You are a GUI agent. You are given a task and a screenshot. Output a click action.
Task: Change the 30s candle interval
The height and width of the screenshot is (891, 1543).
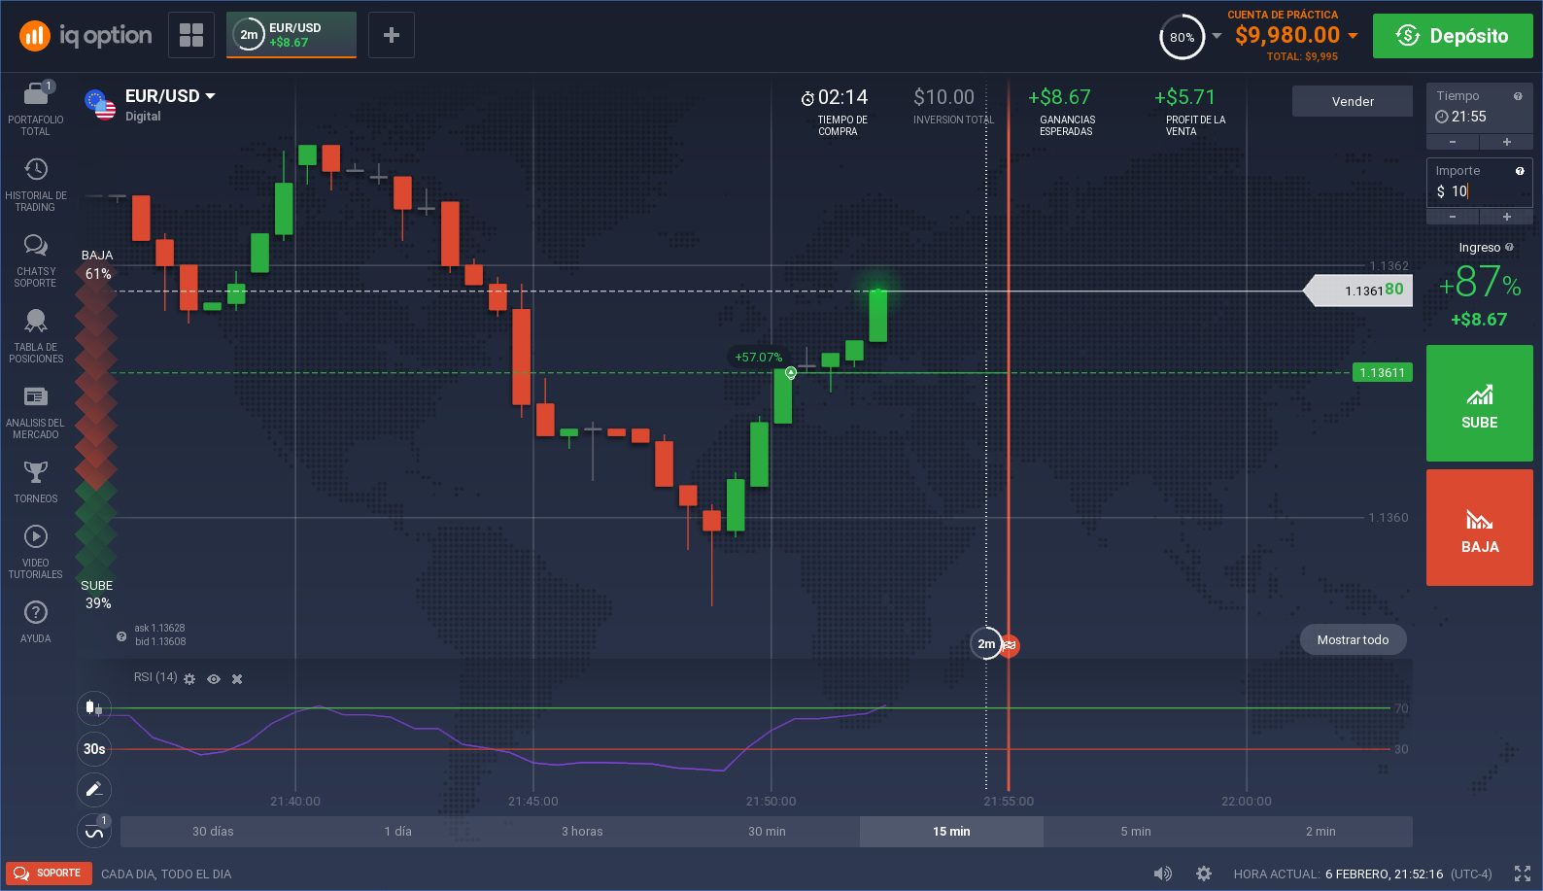[x=94, y=749]
